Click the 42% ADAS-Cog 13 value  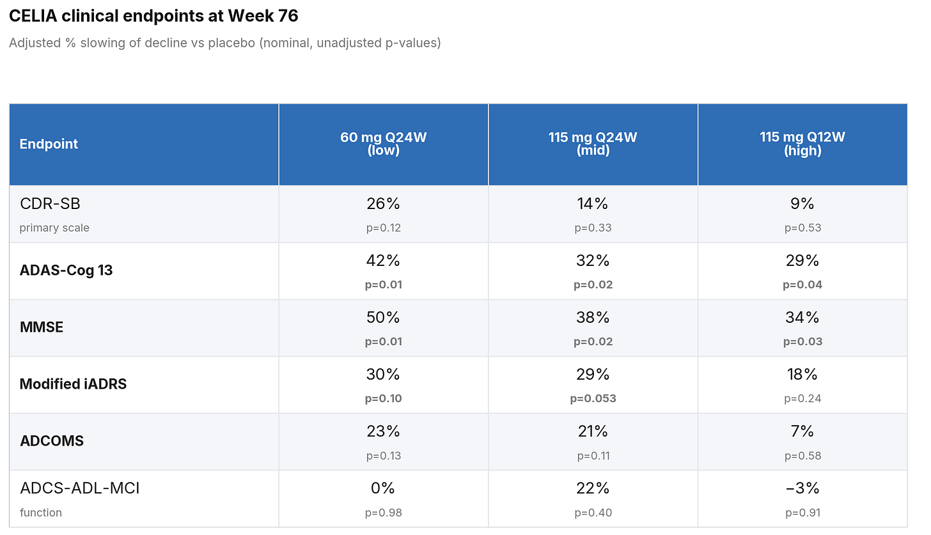pyautogui.click(x=383, y=261)
